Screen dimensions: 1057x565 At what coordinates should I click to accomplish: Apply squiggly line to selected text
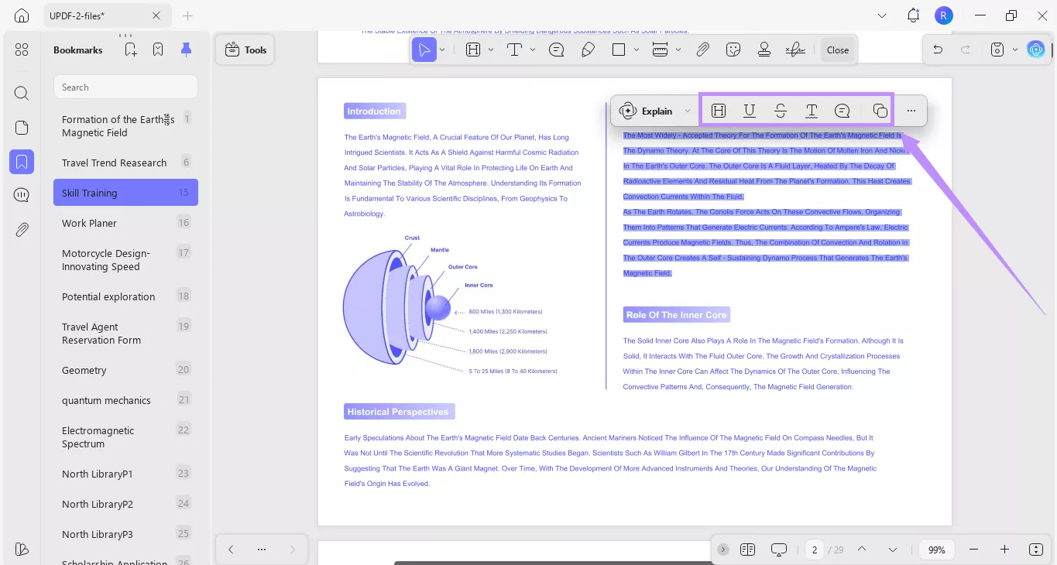click(812, 111)
